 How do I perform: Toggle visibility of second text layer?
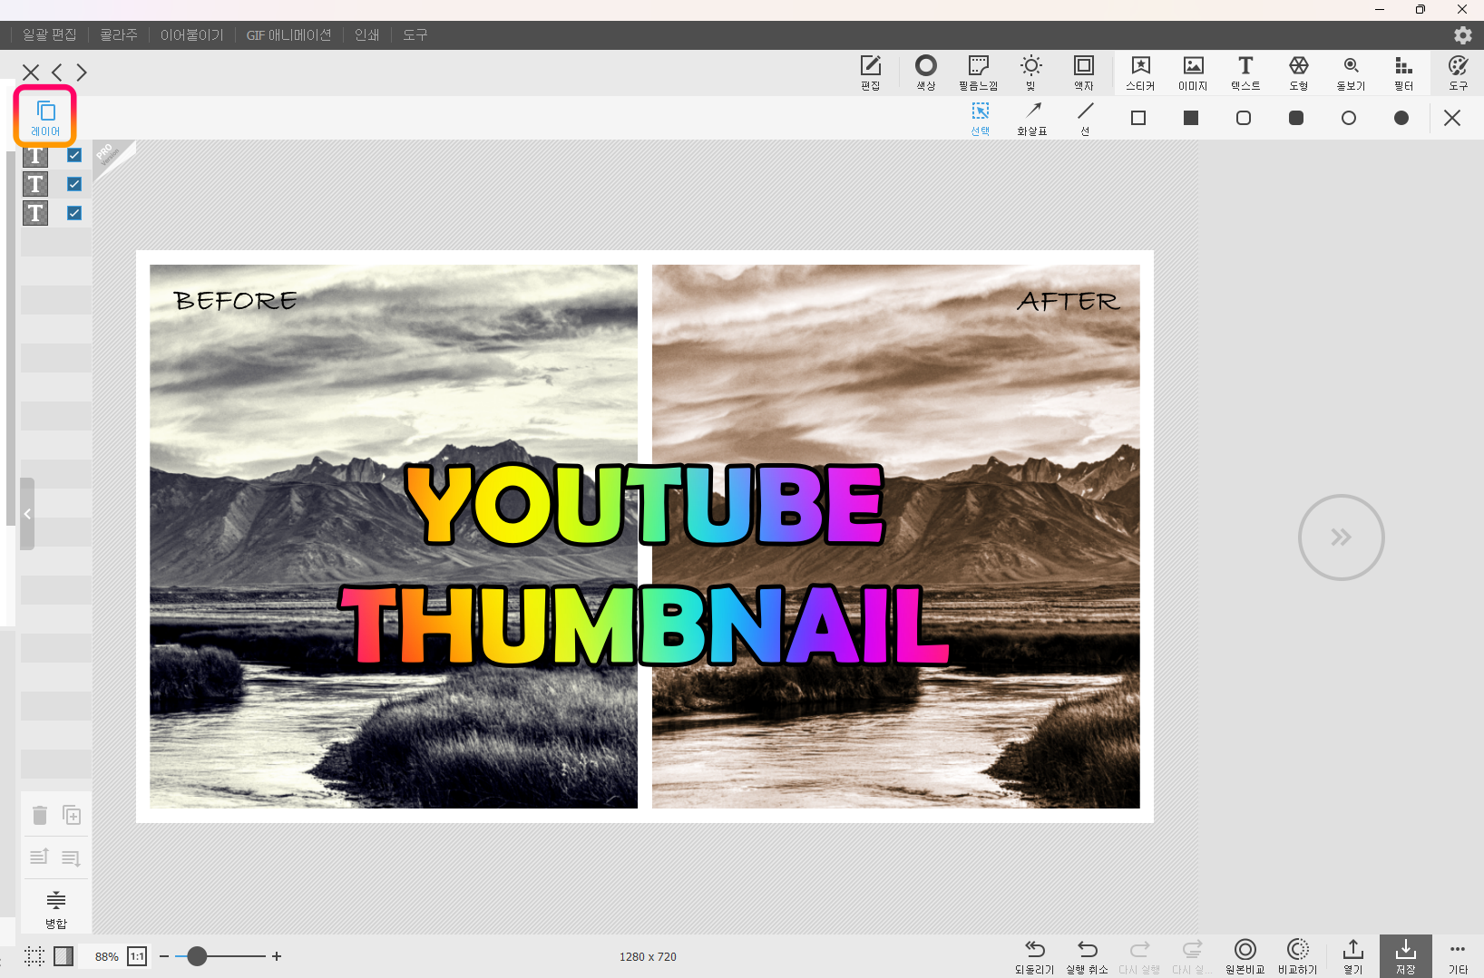point(74,184)
